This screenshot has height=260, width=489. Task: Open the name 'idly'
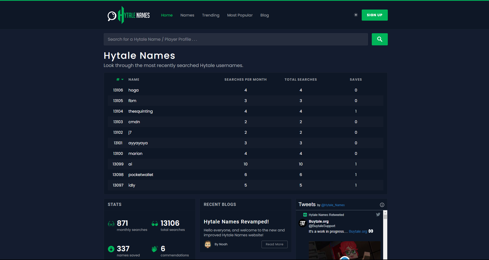point(132,185)
